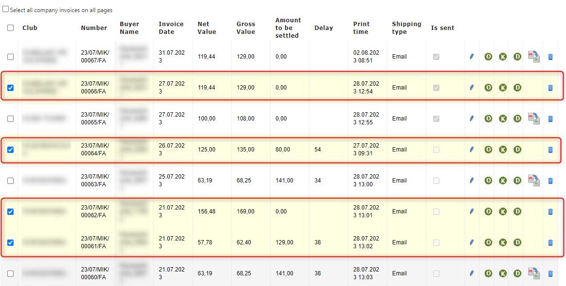Click the edit pencil for invoice 00067/FA

point(471,57)
